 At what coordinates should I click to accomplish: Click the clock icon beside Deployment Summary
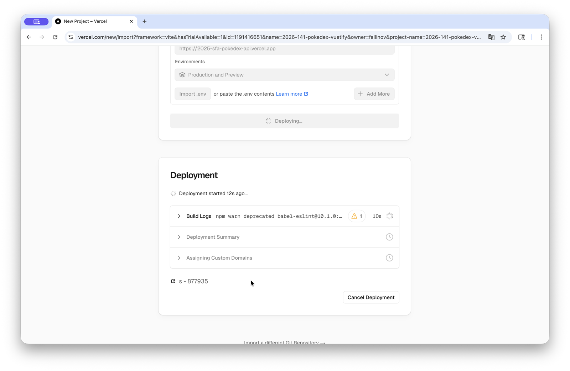coord(389,237)
